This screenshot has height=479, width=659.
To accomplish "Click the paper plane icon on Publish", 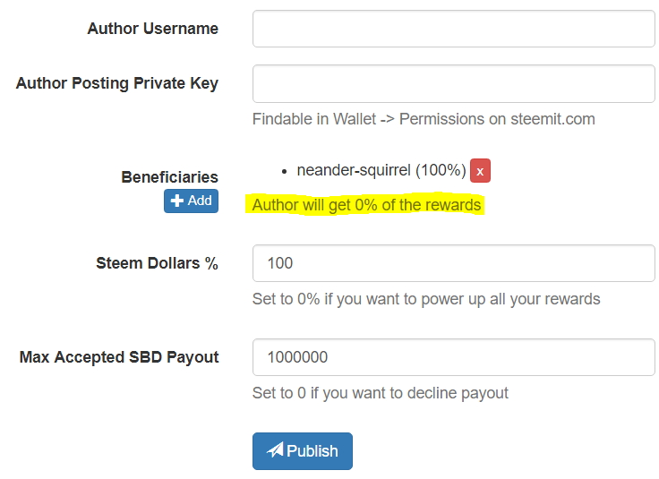I will [276, 450].
